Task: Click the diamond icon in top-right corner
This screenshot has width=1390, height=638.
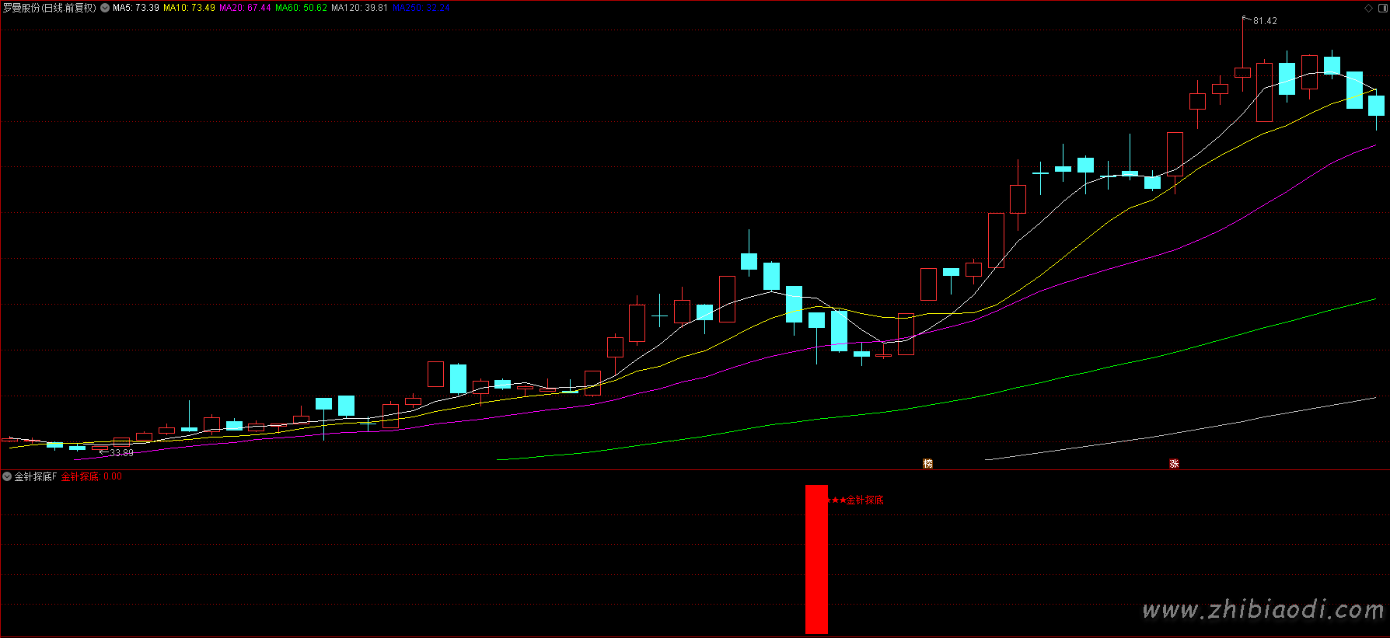Action: click(1369, 9)
